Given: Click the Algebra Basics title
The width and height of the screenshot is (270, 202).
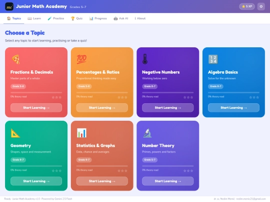Looking at the screenshot, I should click(x=223, y=72).
